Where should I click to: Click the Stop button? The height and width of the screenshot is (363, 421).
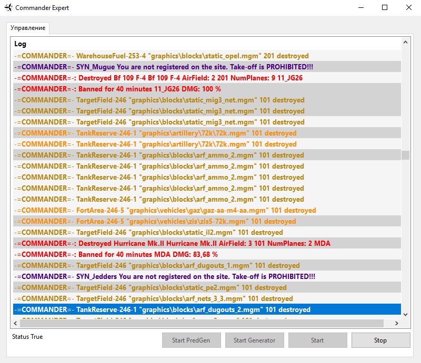coord(380,340)
